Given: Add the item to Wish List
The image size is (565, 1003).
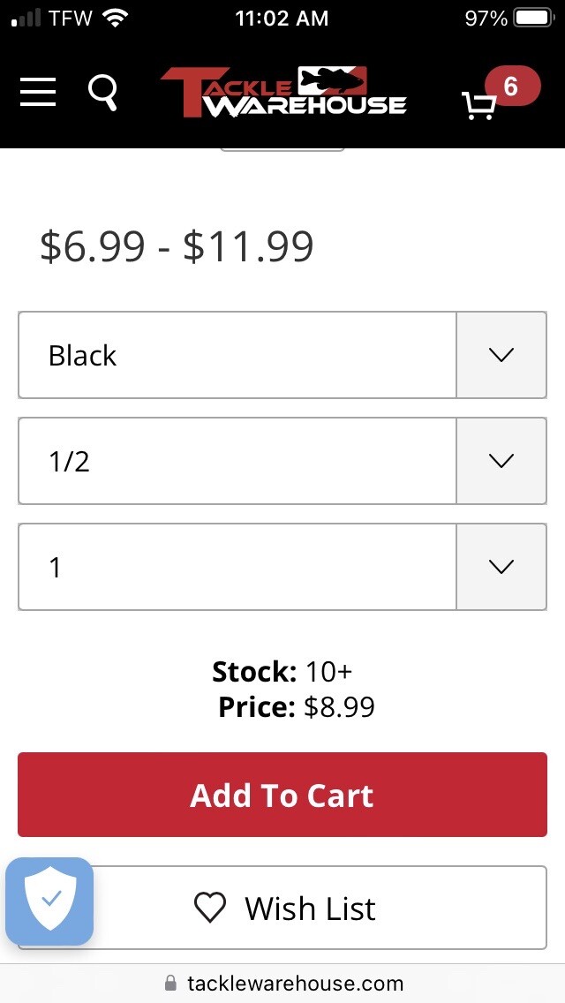Looking at the screenshot, I should (282, 908).
